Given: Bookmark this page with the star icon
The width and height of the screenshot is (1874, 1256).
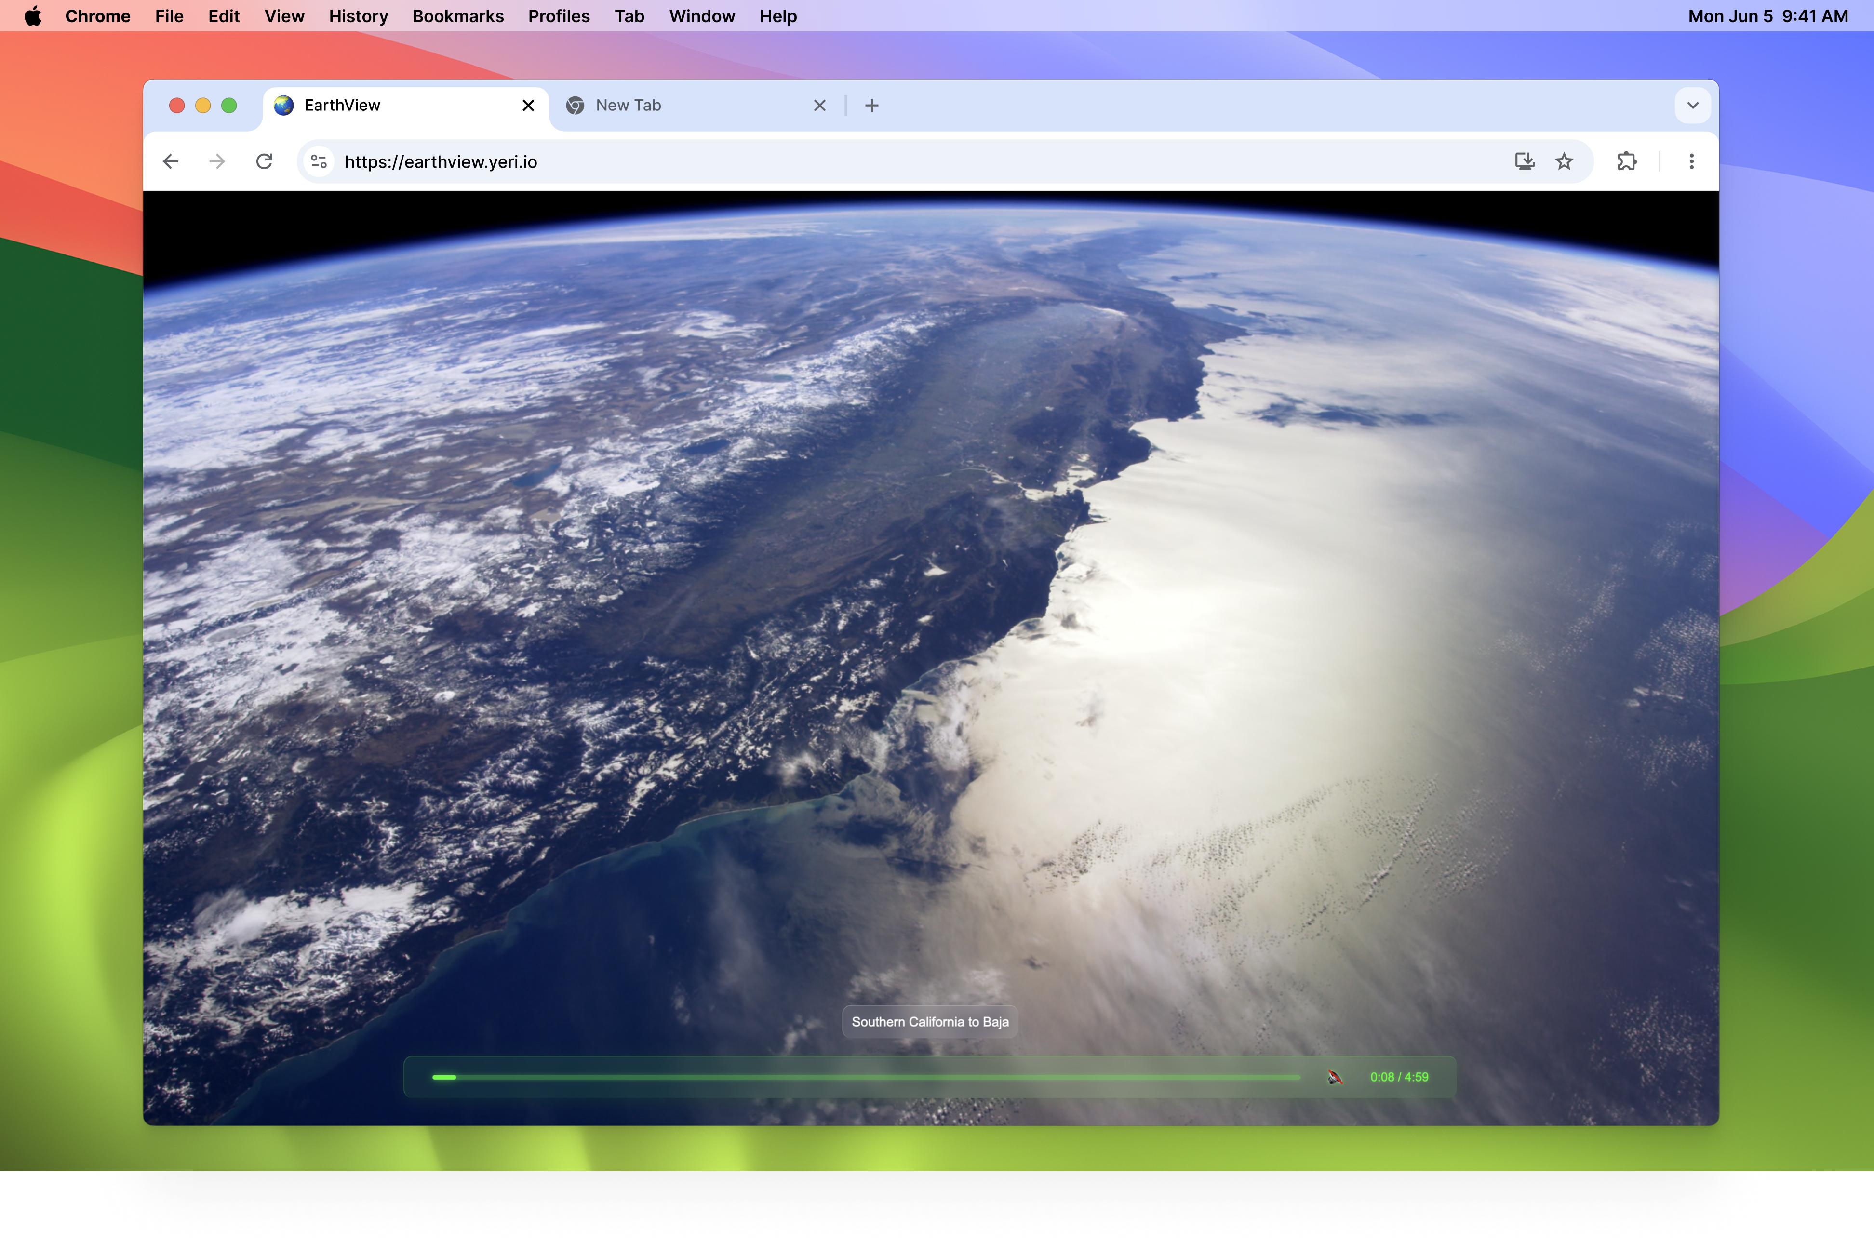Looking at the screenshot, I should point(1564,162).
